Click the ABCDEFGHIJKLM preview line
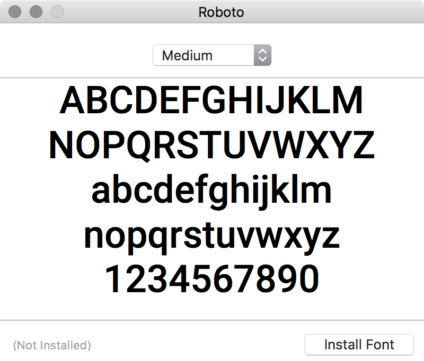Viewport: 424px width, 361px height. (211, 100)
